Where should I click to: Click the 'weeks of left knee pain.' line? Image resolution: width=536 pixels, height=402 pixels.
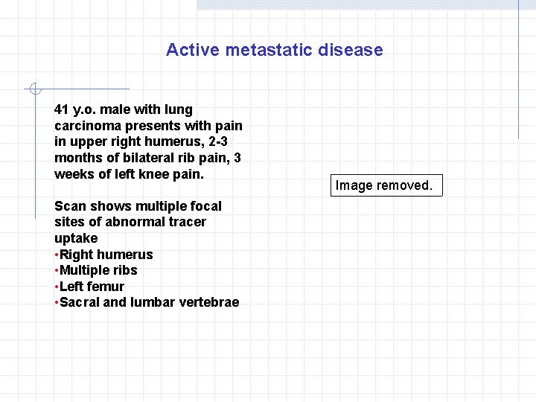pyautogui.click(x=130, y=174)
